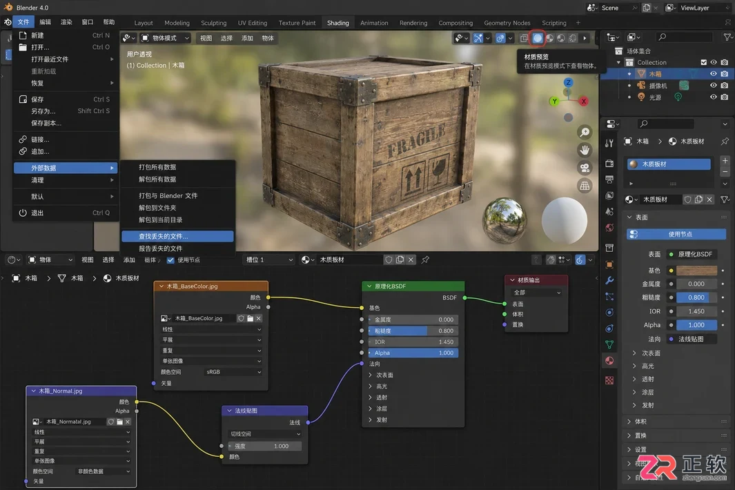
Task: Toggle viewport overlays button
Action: [500, 38]
